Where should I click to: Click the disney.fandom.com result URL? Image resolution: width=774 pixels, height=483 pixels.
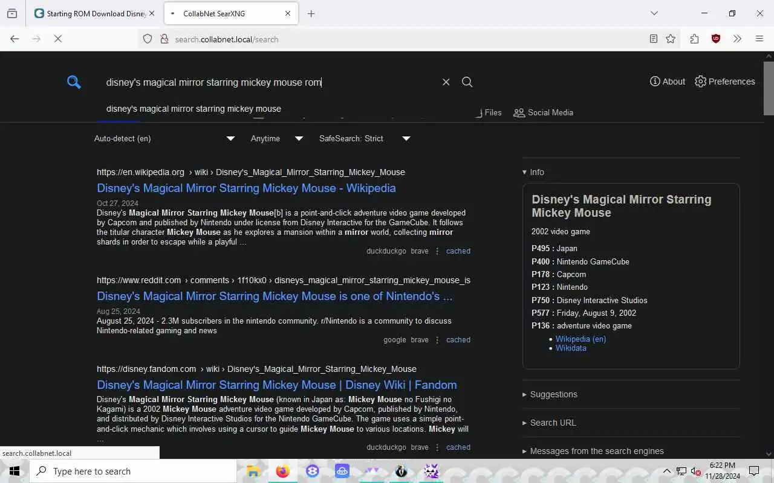(256, 369)
